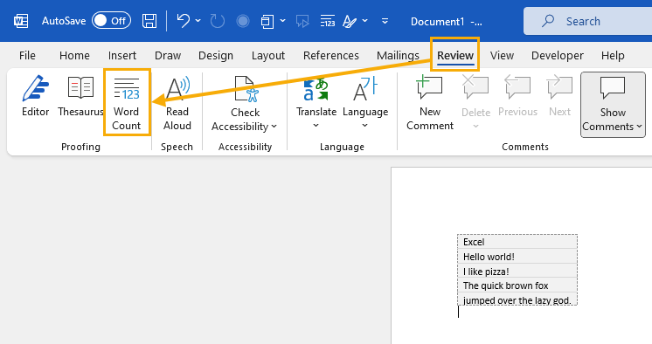Screen dimensions: 652x344
Task: Click the "I like pizza!" row
Action: [x=517, y=271]
